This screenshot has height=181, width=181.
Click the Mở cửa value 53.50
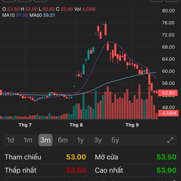pos(167,157)
